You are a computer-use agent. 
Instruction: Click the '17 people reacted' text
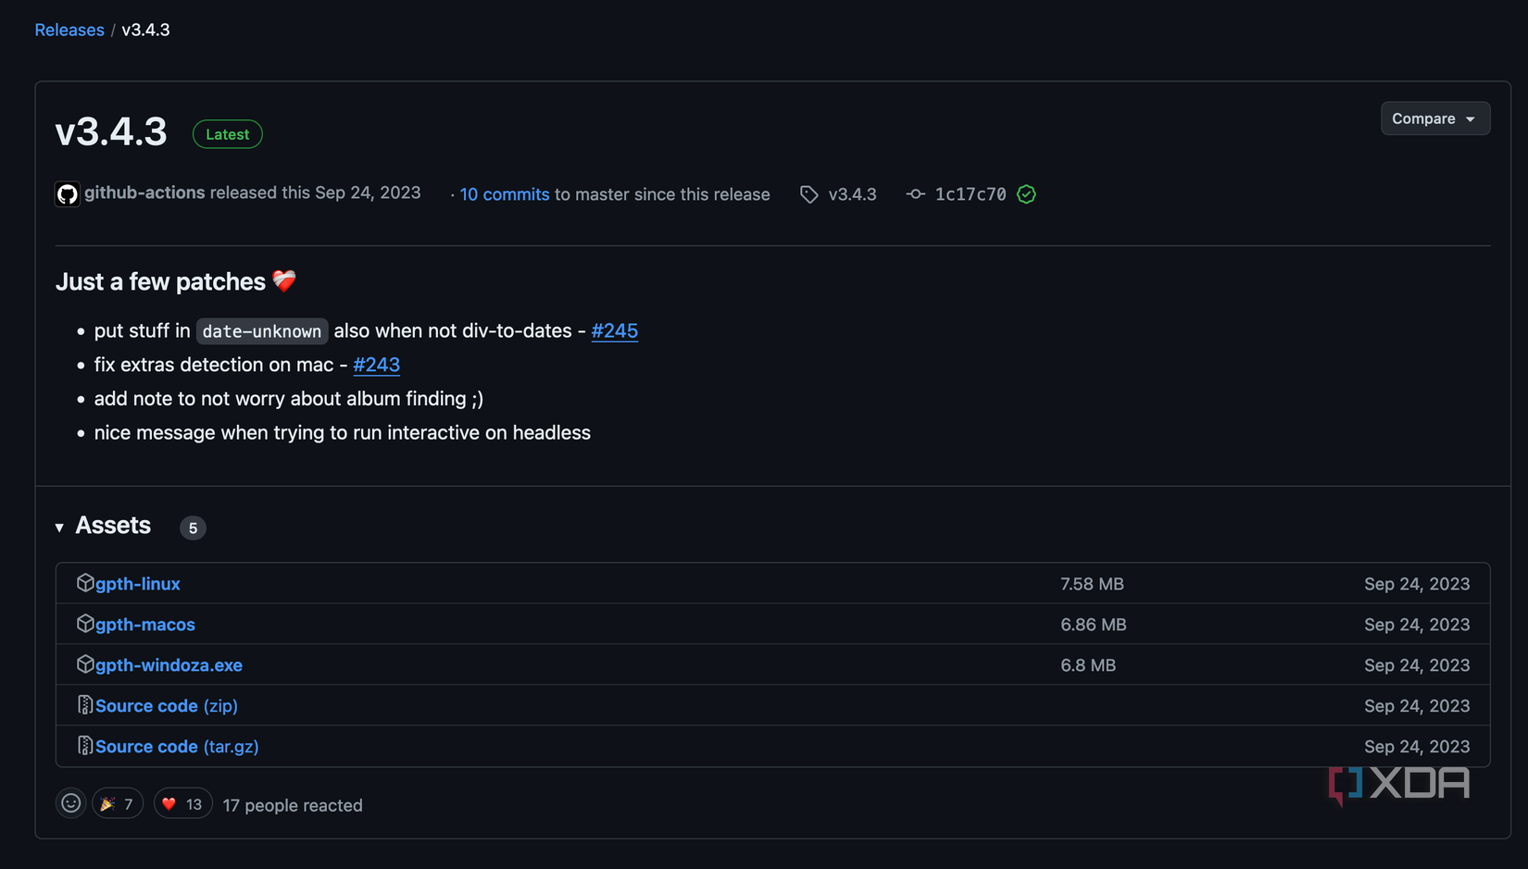point(293,805)
